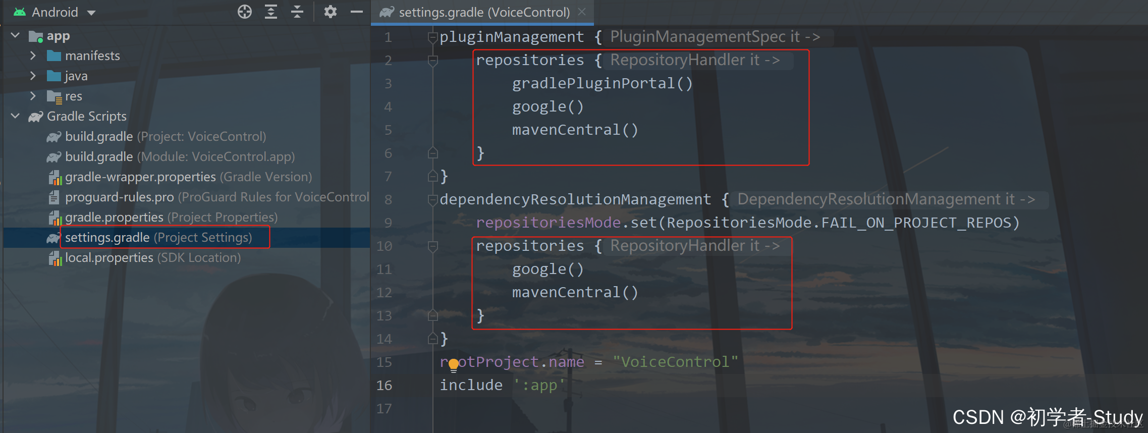Screen dimensions: 1148x433
Task: Click the gradle-wrapper.properties file icon
Action: coord(55,177)
